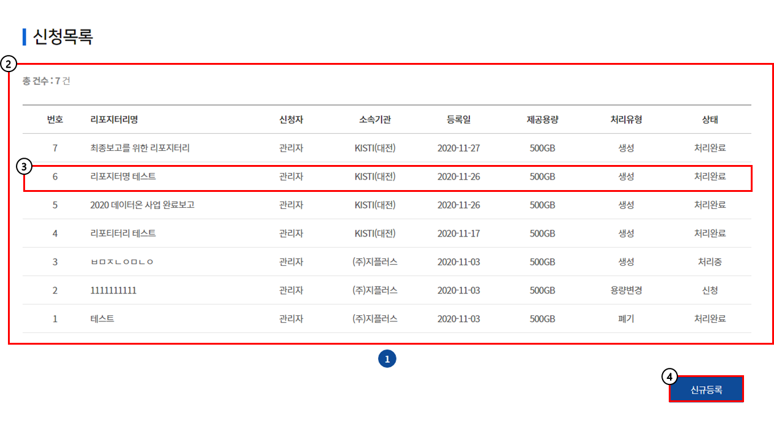Click the 처리유형 column header

[626, 120]
